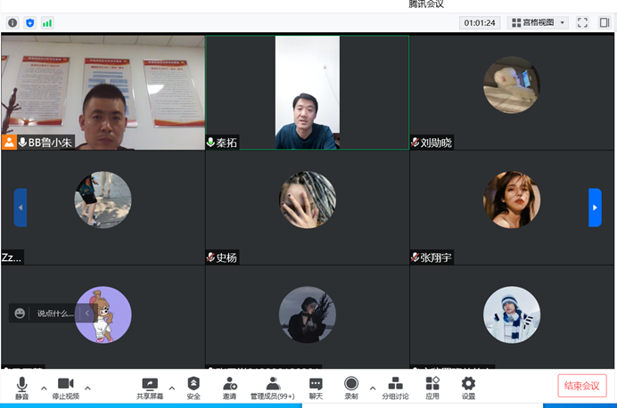Image resolution: width=617 pixels, height=408 pixels.
Task: Toggle the right sidebar panel icon
Action: tap(604, 22)
